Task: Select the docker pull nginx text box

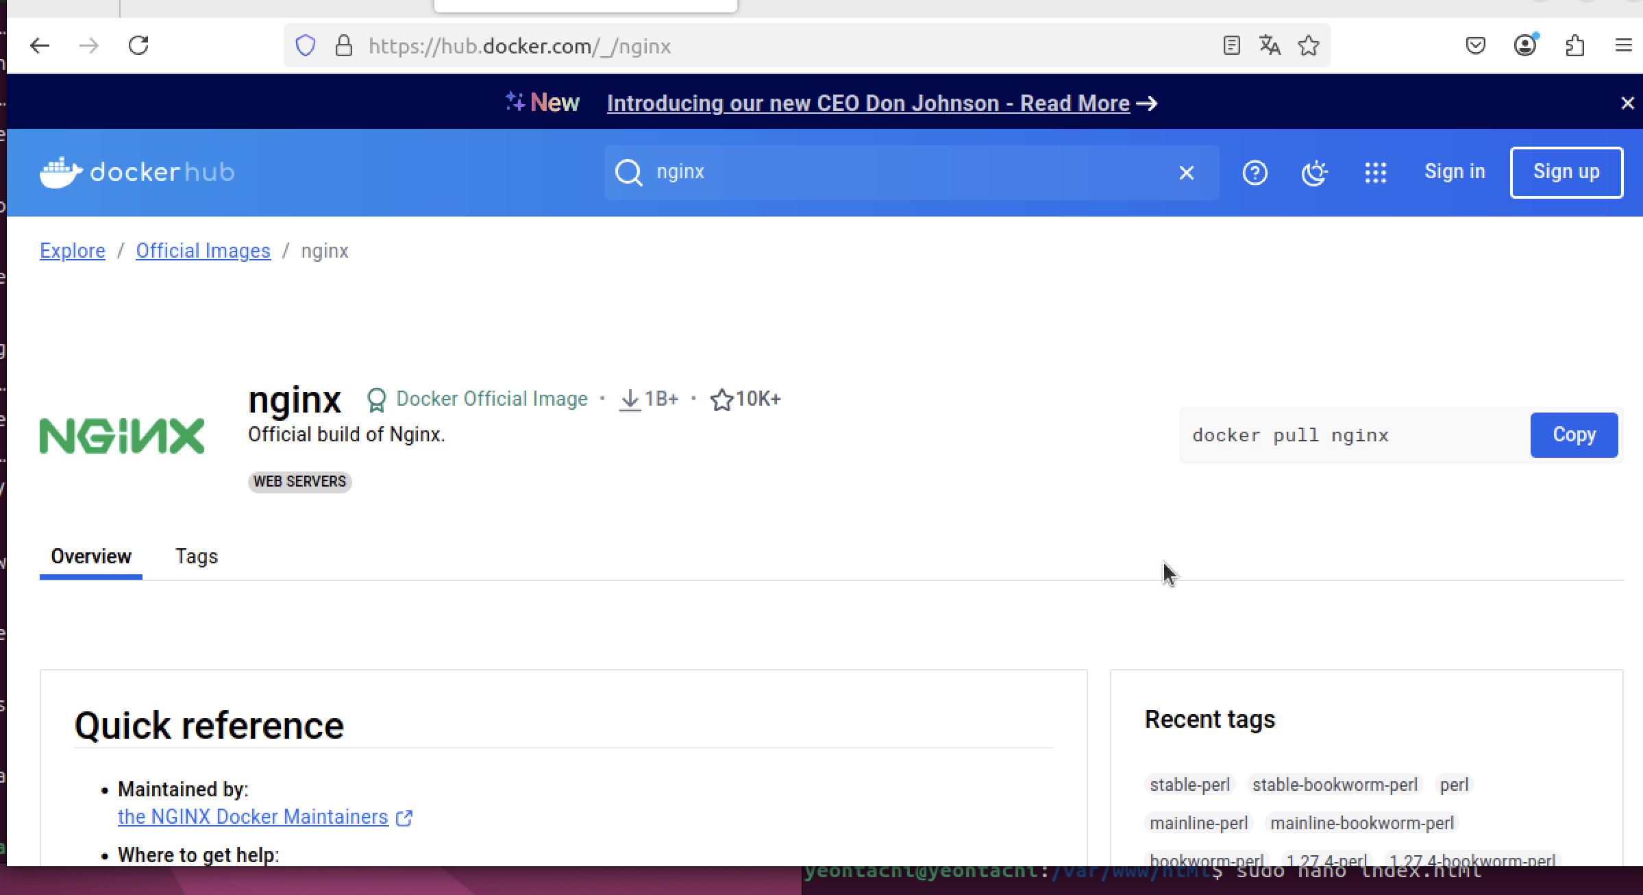Action: click(x=1354, y=435)
